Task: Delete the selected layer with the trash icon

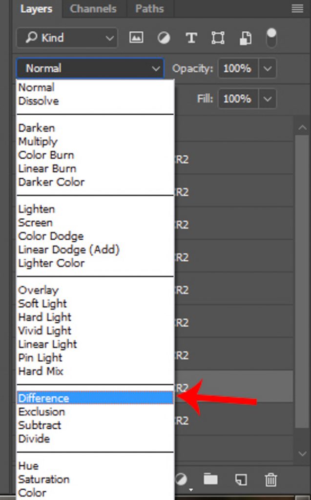Action: coord(271,479)
